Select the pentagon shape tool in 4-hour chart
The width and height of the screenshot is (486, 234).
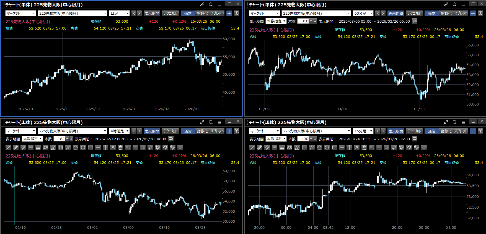click(76, 148)
